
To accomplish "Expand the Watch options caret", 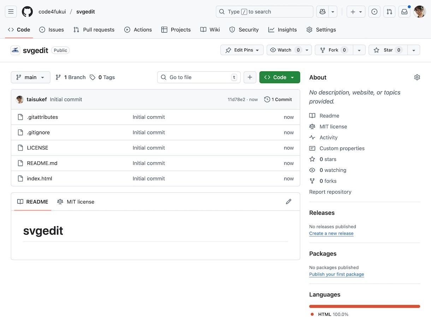I will (x=307, y=50).
